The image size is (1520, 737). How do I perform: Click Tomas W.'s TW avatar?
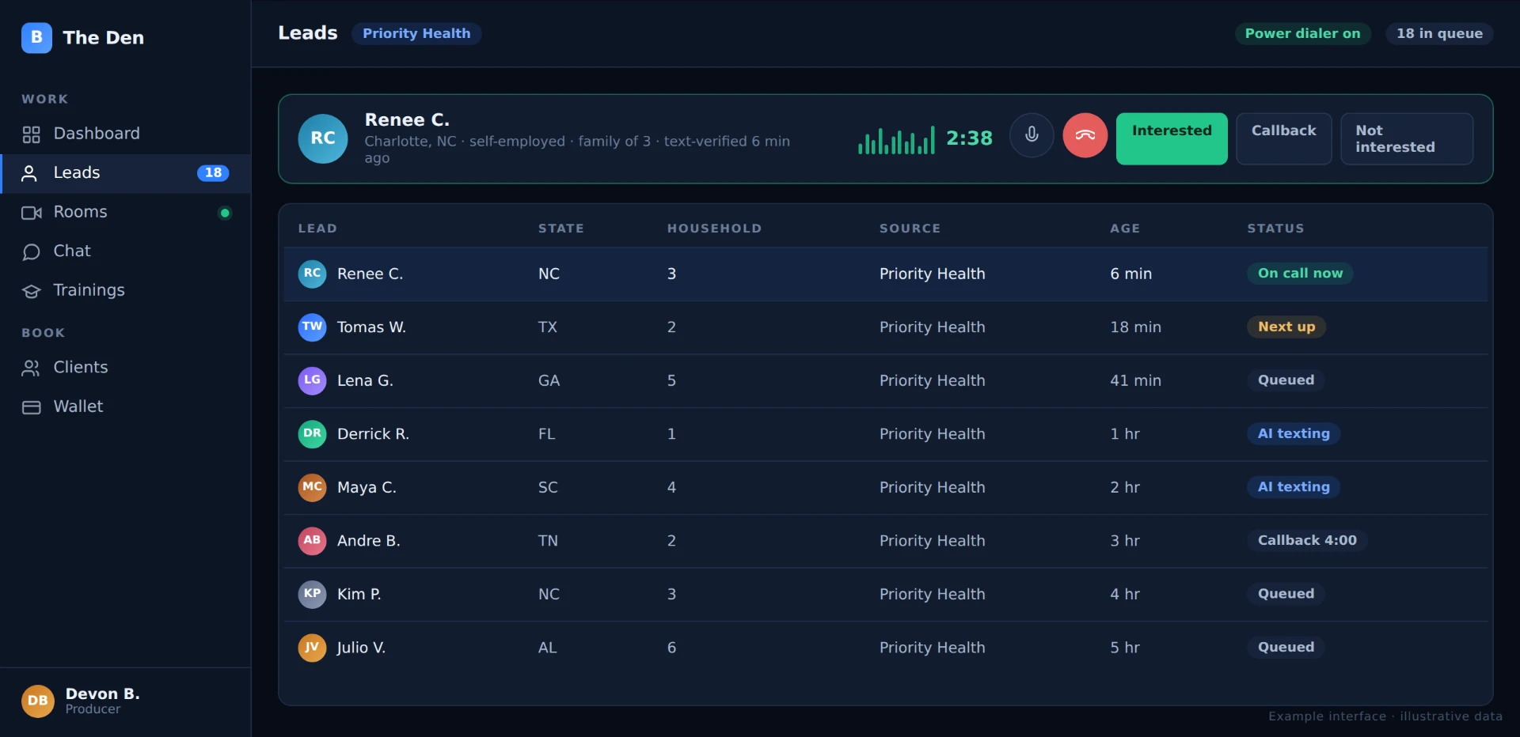coord(312,327)
